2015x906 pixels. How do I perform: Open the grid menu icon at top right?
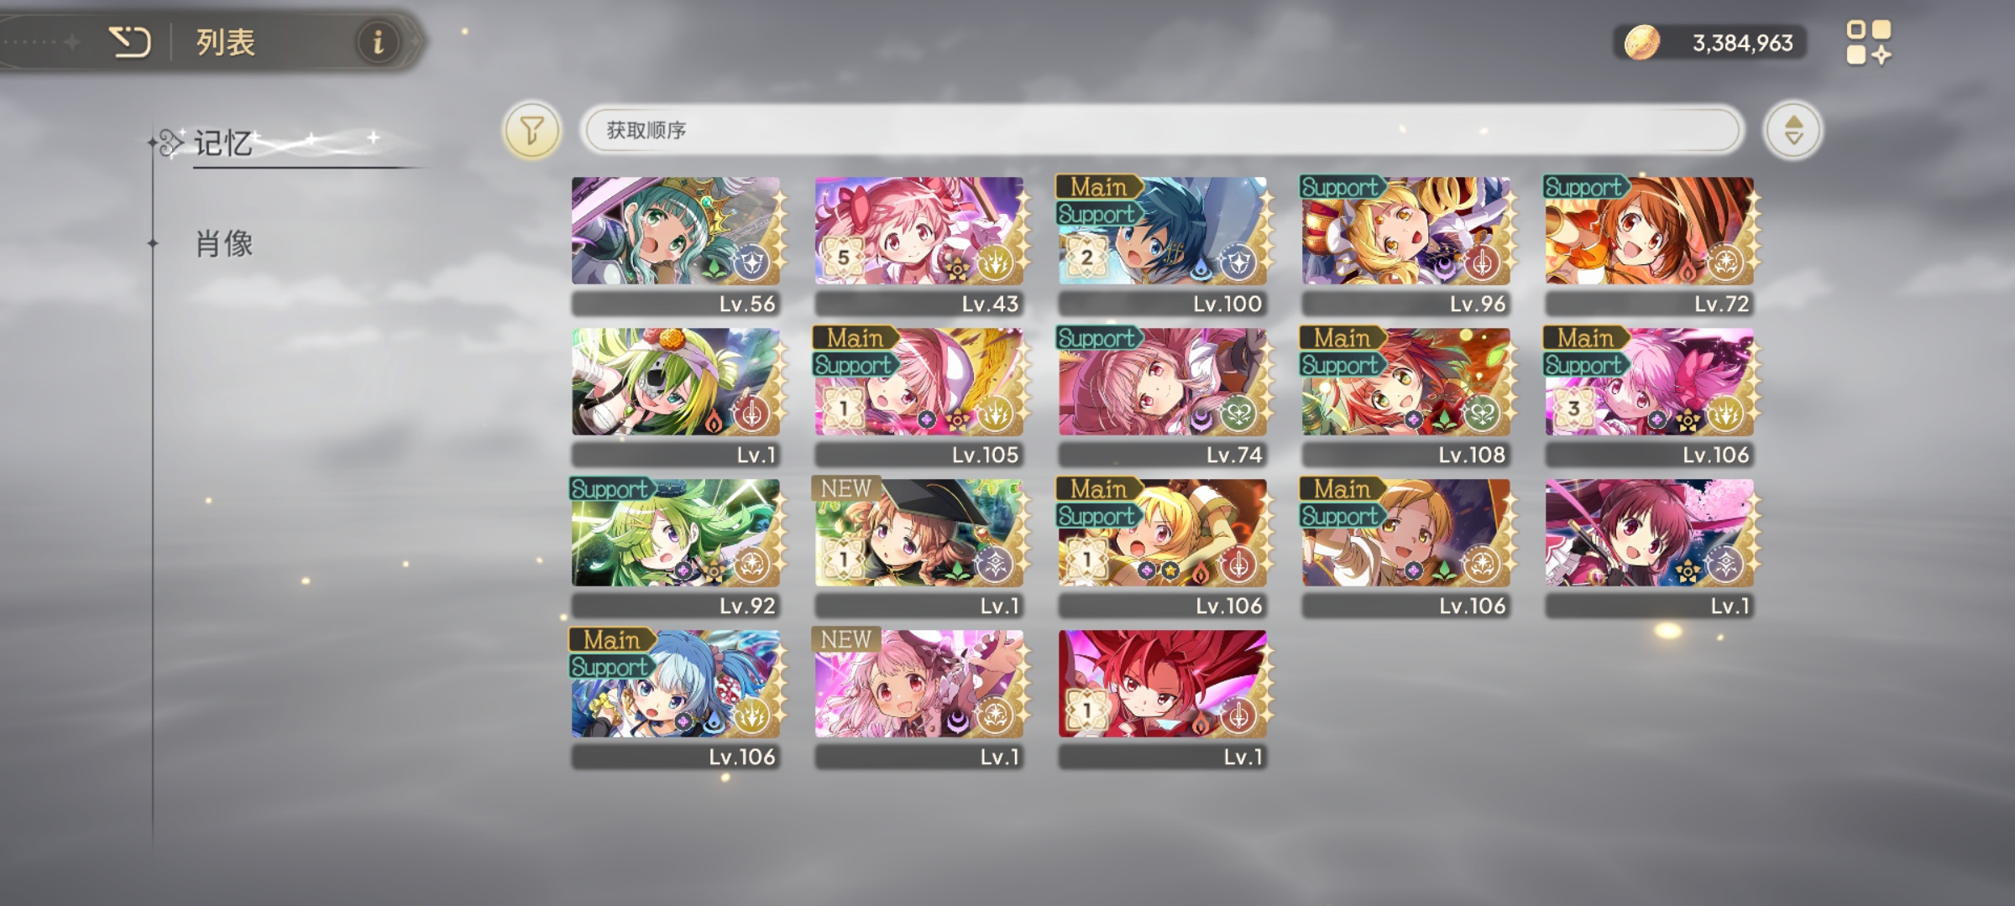click(x=1869, y=43)
